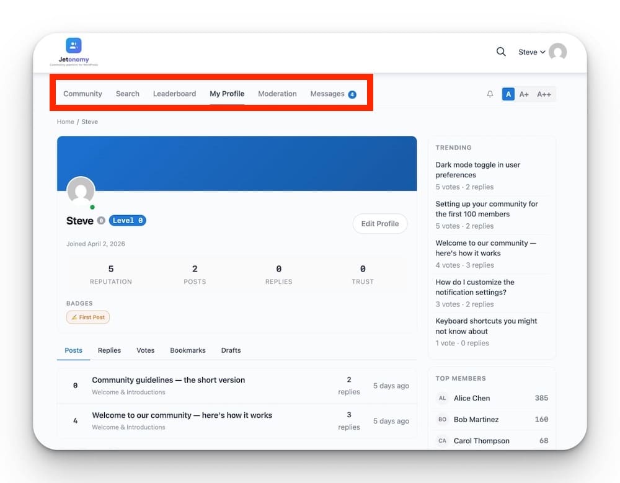Open trending Keyboard shortcuts topic

coord(486,326)
